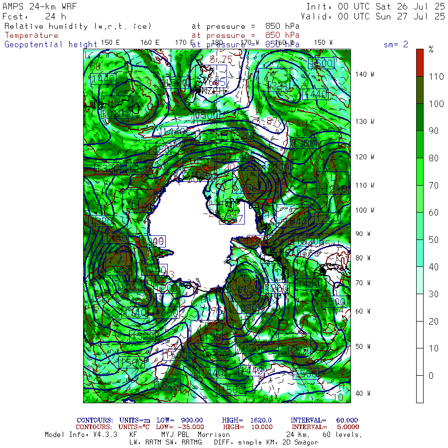The image size is (448, 448).
Task: Click the 'Fcst: 24 h' forecast hour text
Action: tap(34, 16)
